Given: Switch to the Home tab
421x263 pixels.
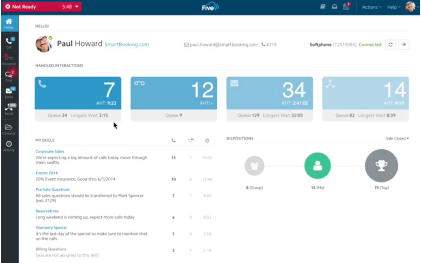Looking at the screenshot, I should (9, 24).
